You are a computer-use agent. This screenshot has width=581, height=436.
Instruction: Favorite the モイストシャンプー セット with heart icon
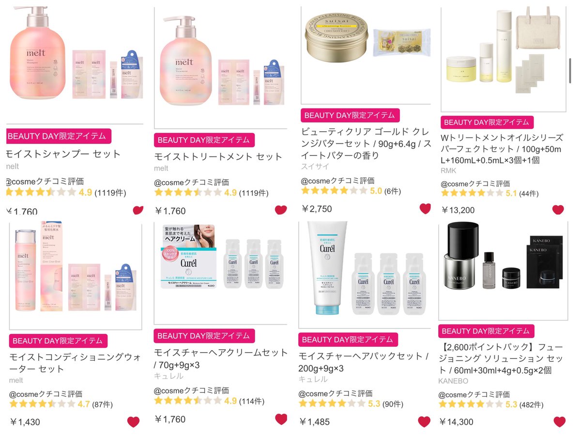coord(138,210)
